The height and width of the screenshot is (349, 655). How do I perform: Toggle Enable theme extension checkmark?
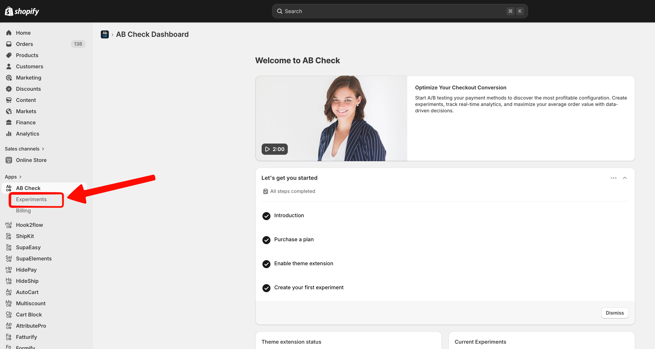266,264
